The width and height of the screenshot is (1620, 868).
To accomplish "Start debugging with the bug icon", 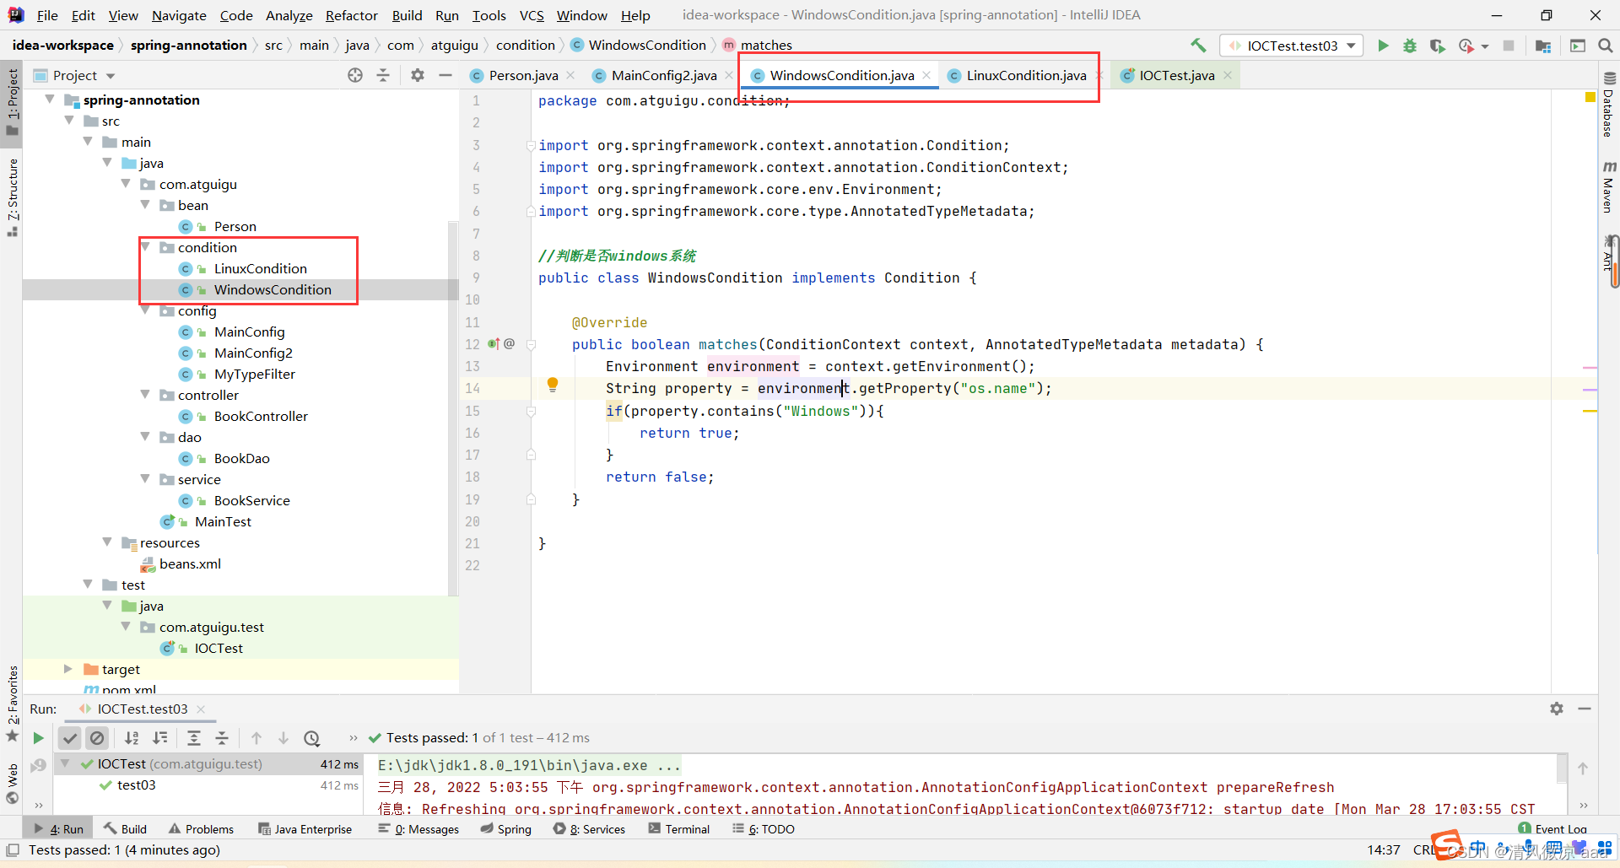I will 1410,46.
